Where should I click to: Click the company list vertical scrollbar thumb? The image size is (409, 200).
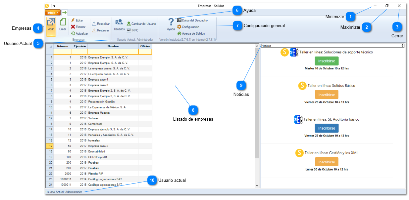point(257,103)
